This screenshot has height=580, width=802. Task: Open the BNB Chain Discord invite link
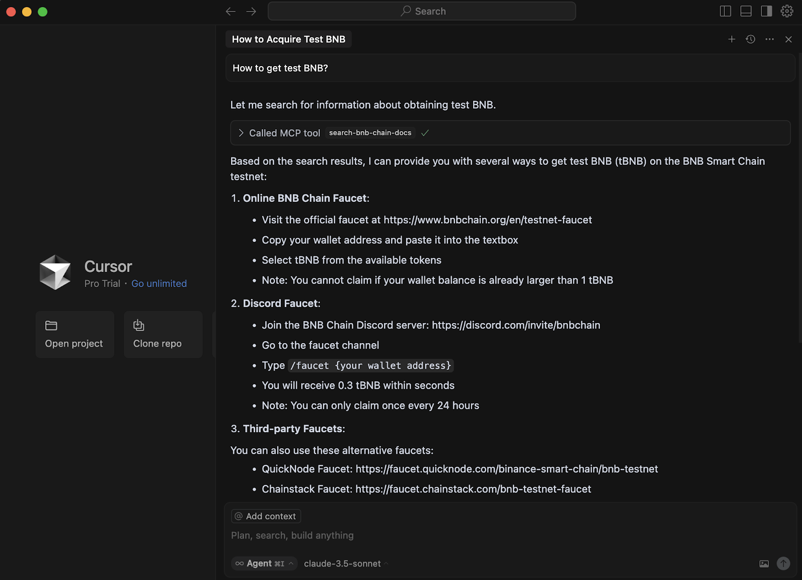point(516,325)
